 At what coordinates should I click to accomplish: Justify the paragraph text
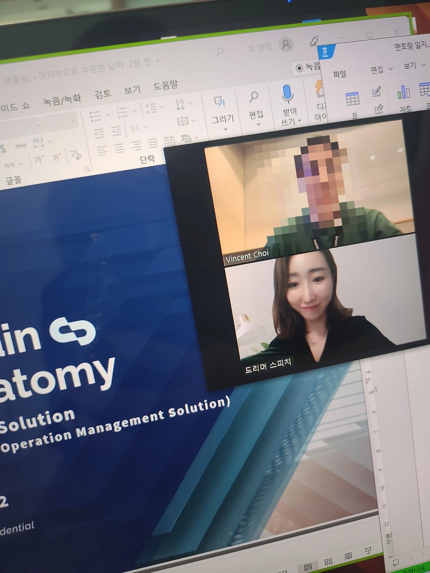point(153,144)
